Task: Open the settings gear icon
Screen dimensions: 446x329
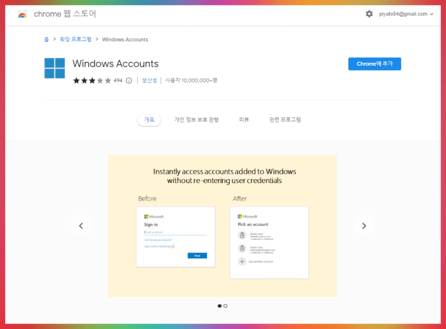Action: click(x=369, y=14)
